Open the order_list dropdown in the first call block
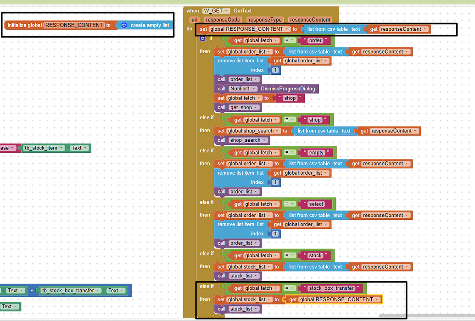 tap(256, 79)
